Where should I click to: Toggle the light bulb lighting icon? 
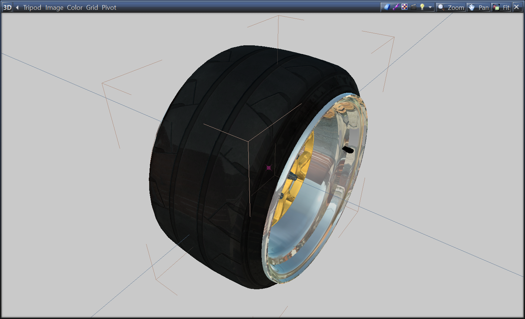click(x=422, y=7)
